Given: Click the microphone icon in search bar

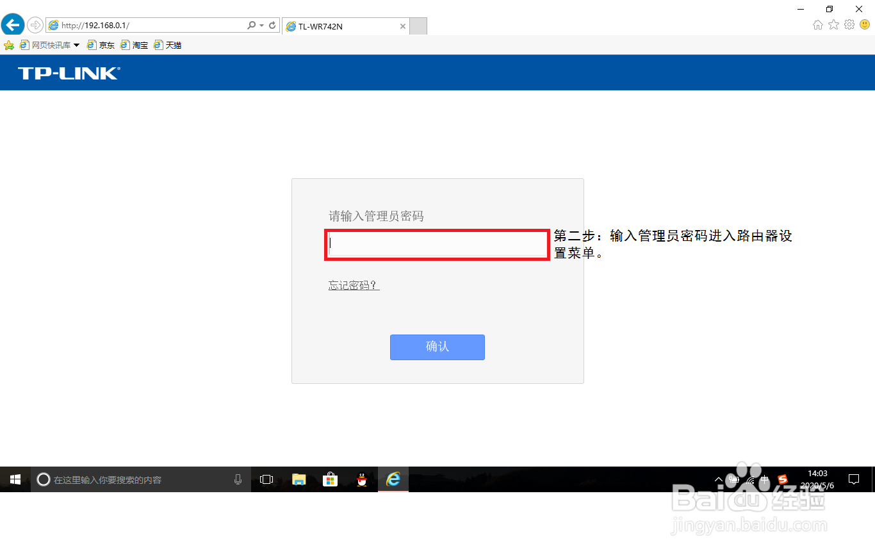Looking at the screenshot, I should click(x=238, y=479).
